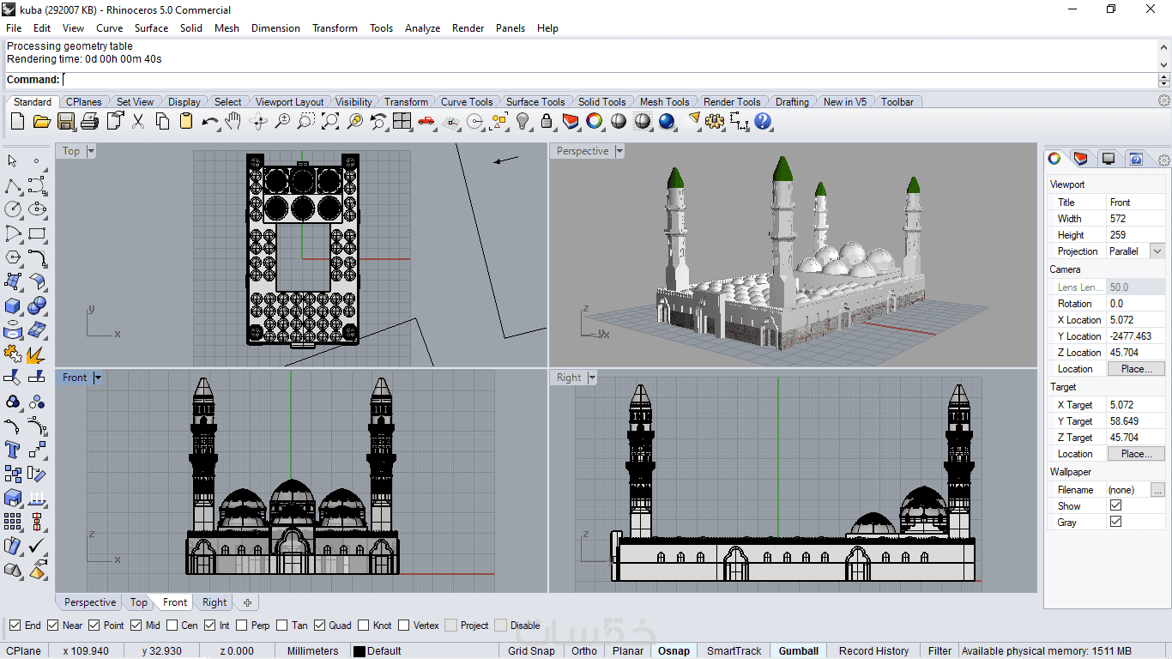Image resolution: width=1172 pixels, height=659 pixels.
Task: Open the Surface menu
Action: 151,28
